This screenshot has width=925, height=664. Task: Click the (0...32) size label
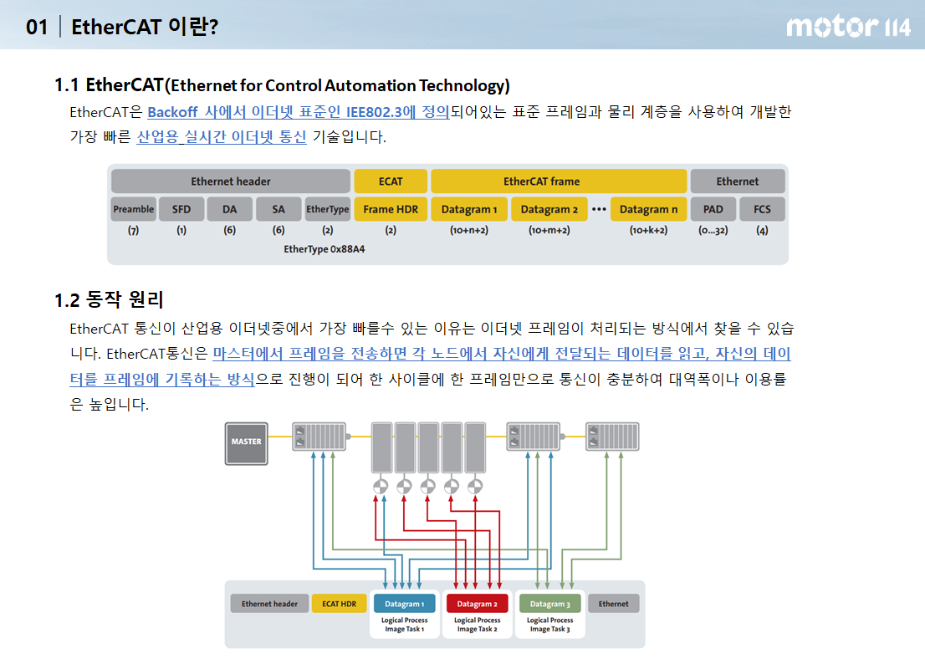pos(713,231)
